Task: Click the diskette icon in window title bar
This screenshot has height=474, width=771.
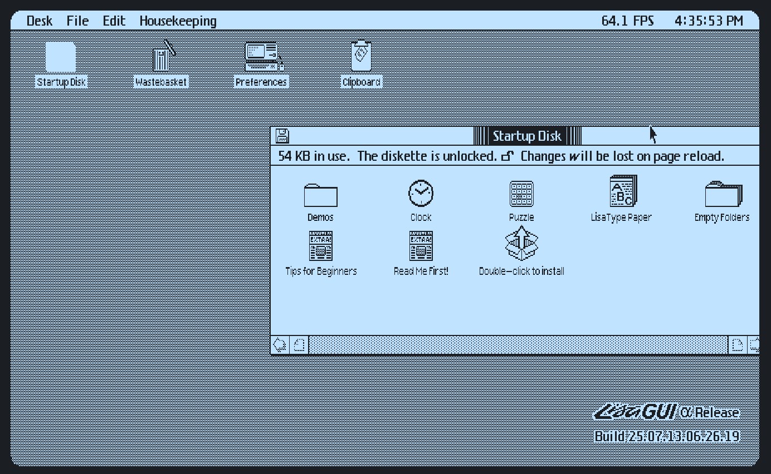Action: click(x=283, y=136)
